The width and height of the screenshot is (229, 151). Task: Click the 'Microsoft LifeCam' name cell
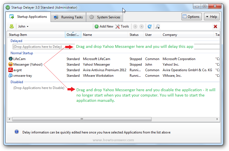[x=97, y=59]
